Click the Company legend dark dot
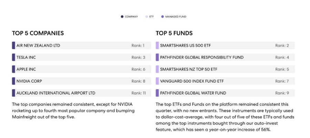Image resolution: width=310 pixels, height=138 pixels. [x=122, y=17]
